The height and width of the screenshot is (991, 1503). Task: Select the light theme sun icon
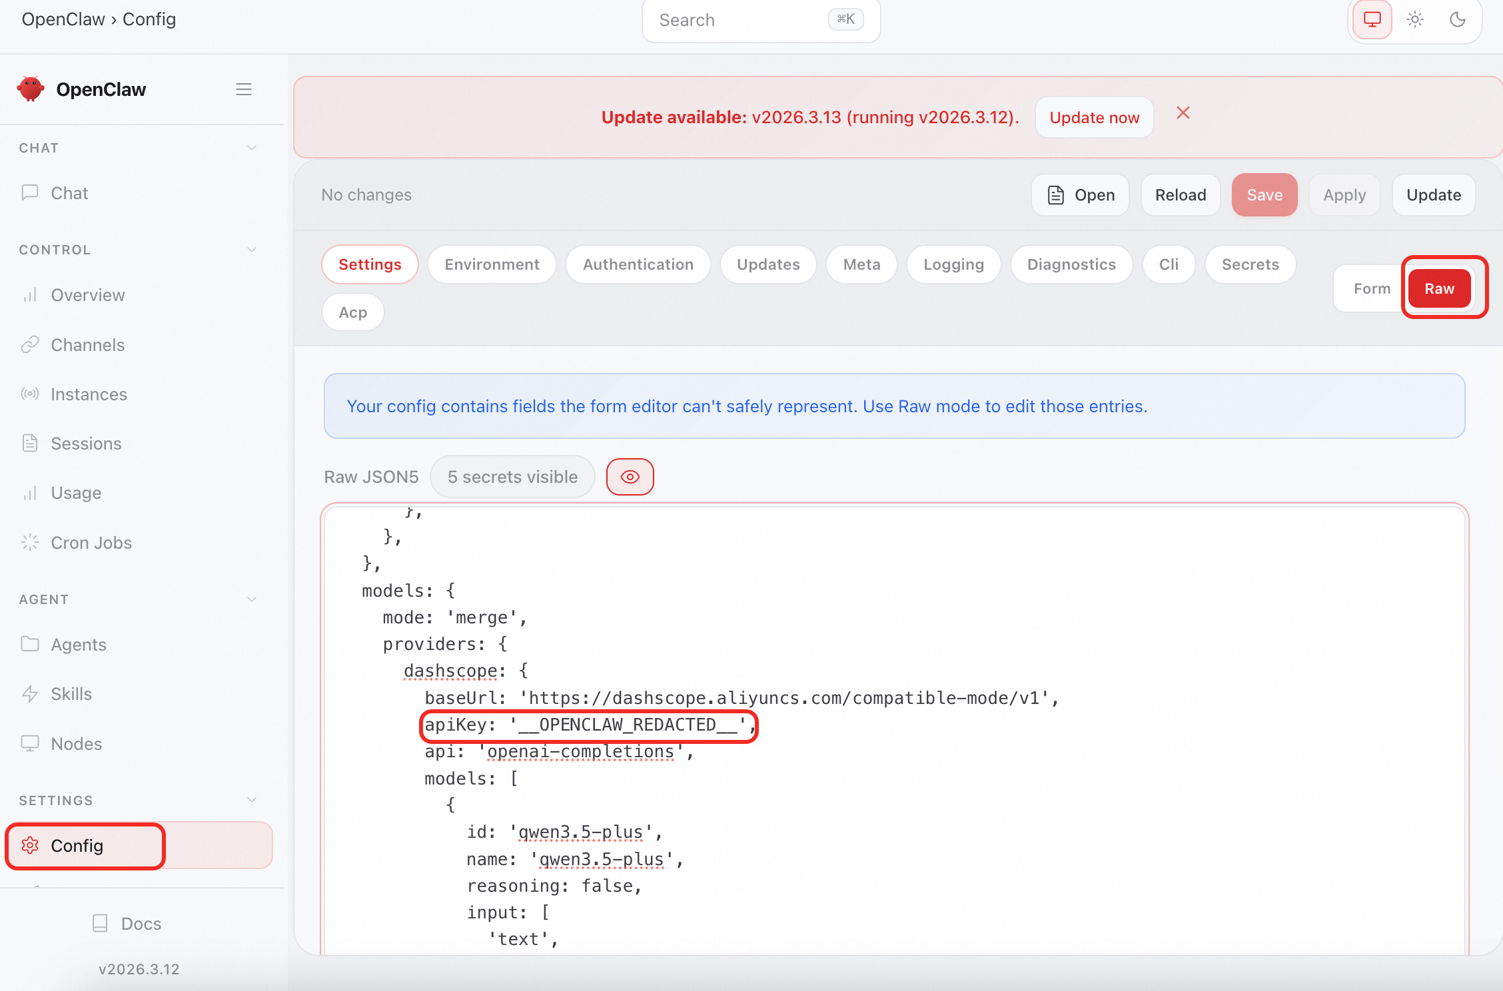click(1415, 19)
